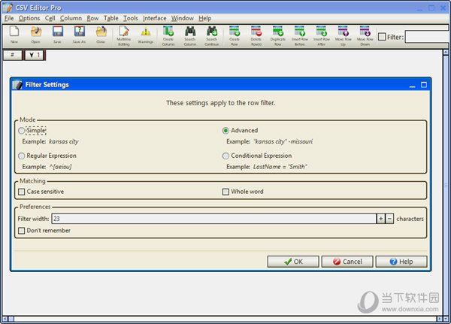Click the Move Row Up icon
The height and width of the screenshot is (324, 451).
pos(344,36)
